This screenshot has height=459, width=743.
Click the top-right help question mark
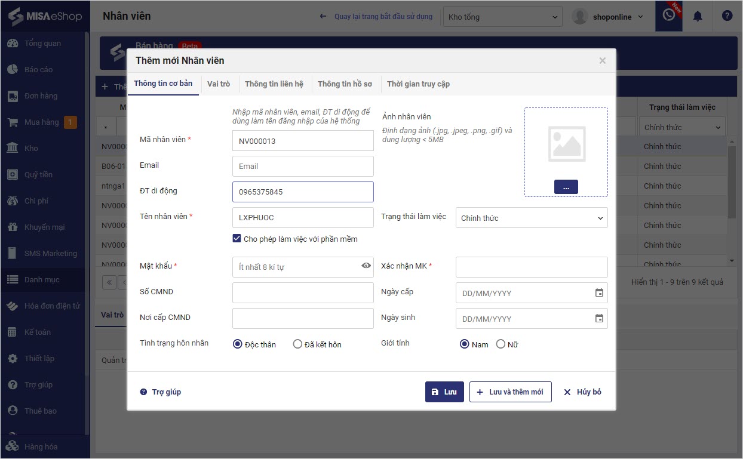coord(727,16)
